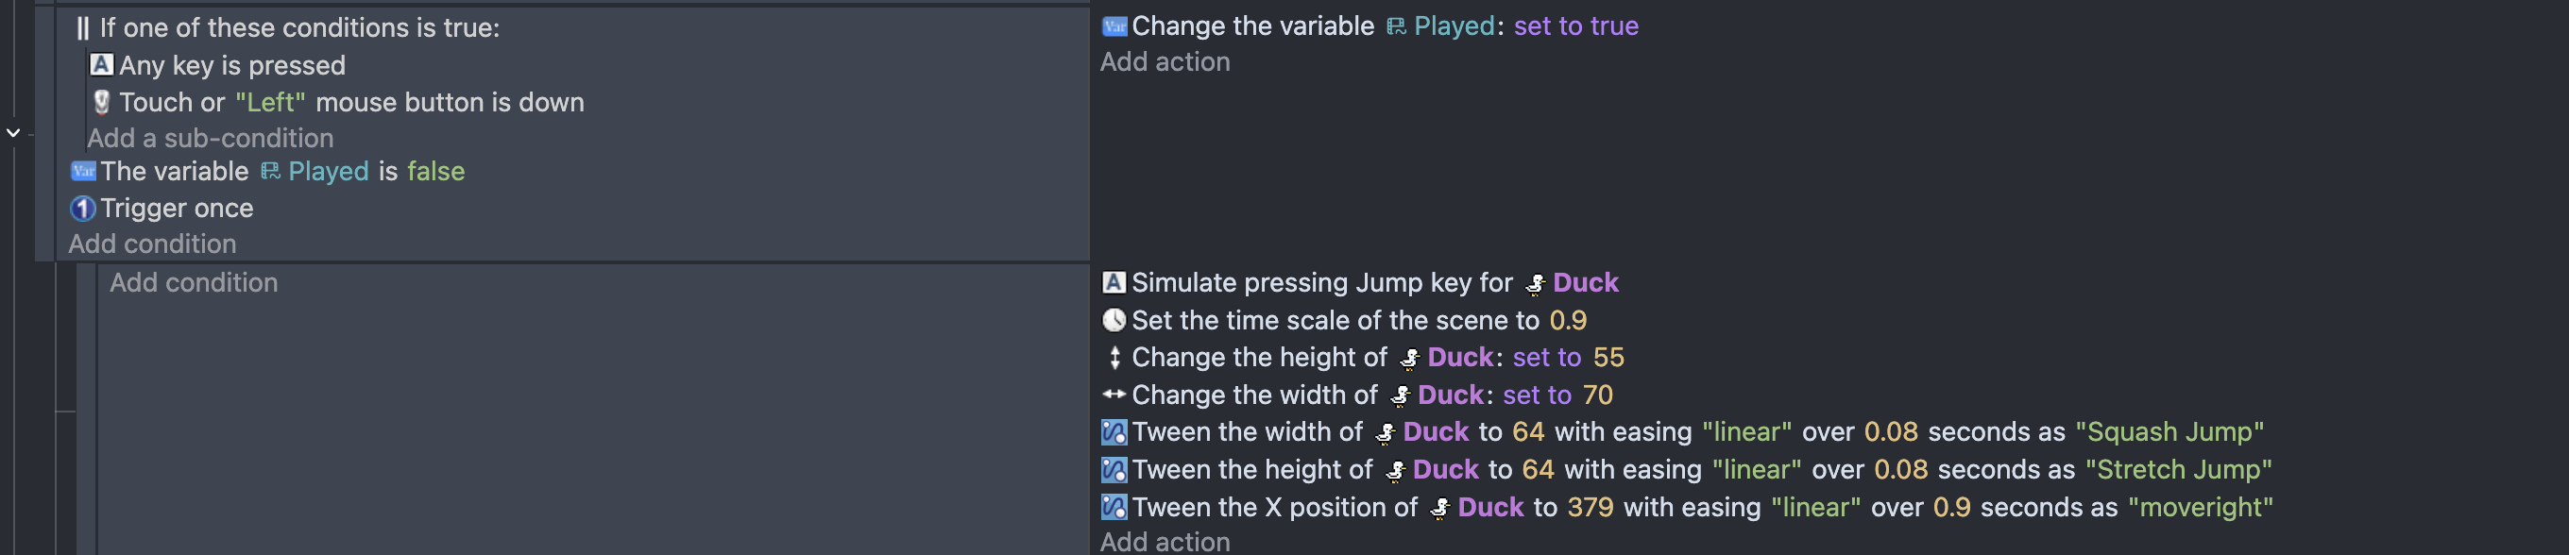Collapse the event using the left chevron
This screenshot has height=555, width=2569.
[13, 132]
